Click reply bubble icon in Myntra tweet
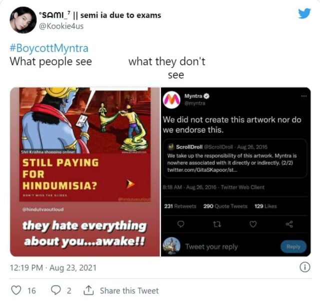 (180, 224)
